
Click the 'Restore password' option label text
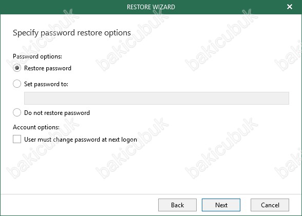click(x=48, y=68)
